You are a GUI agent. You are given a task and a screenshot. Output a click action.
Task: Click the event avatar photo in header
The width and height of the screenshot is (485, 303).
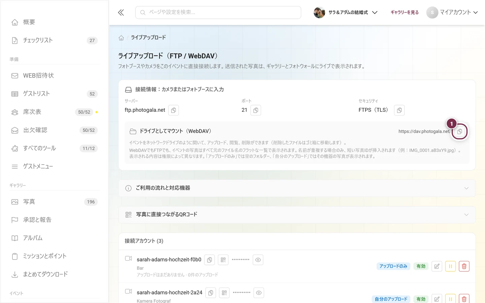click(319, 12)
